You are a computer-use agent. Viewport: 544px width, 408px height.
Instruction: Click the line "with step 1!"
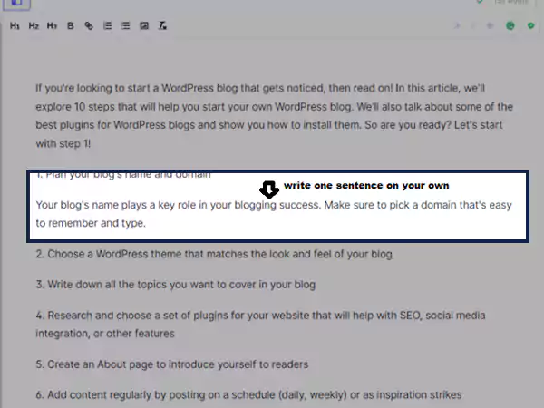pos(63,143)
